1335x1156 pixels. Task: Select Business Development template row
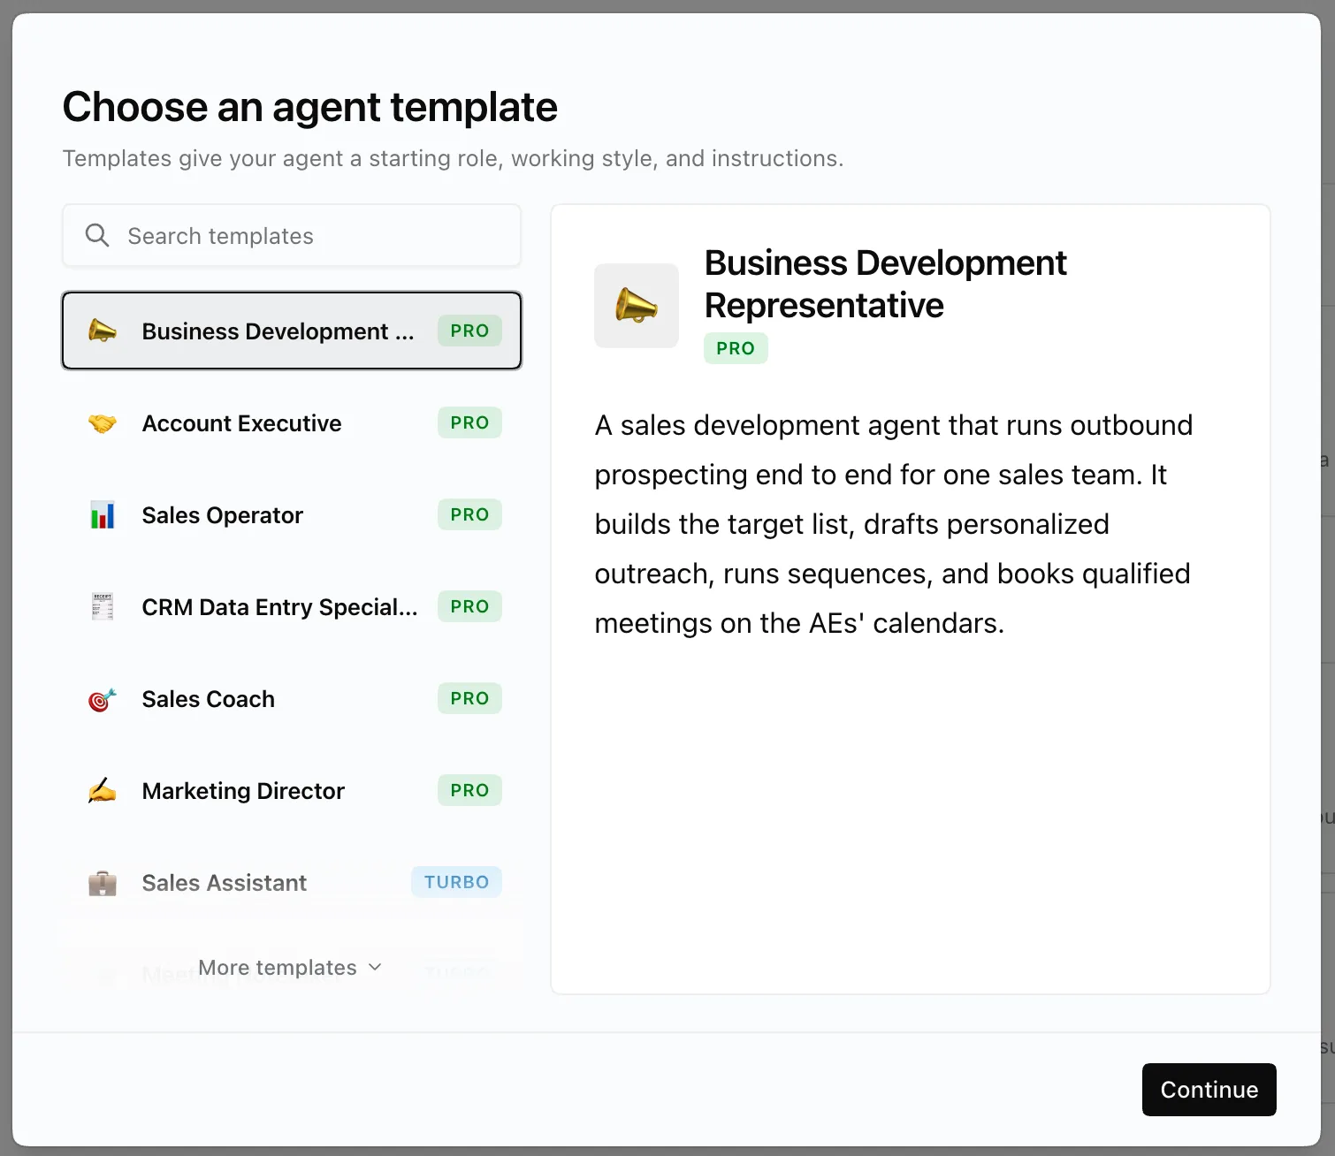292,331
